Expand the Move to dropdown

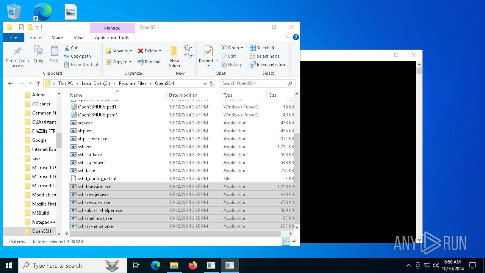(131, 51)
